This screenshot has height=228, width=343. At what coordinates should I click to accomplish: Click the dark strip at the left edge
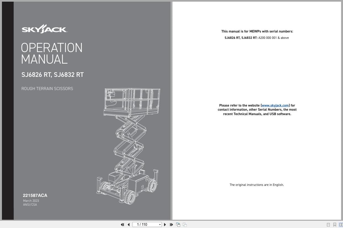click(8, 110)
